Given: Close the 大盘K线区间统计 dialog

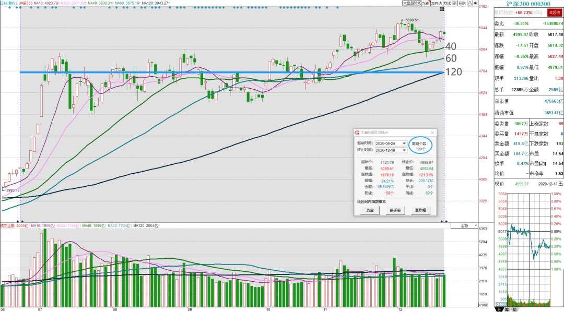Looking at the screenshot, I should point(432,133).
